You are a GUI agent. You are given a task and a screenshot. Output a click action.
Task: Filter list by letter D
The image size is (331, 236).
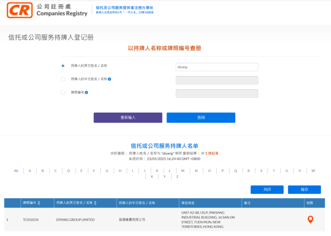[68, 171]
